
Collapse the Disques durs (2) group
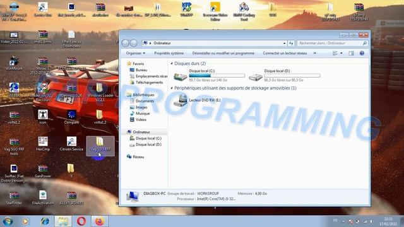(x=172, y=63)
